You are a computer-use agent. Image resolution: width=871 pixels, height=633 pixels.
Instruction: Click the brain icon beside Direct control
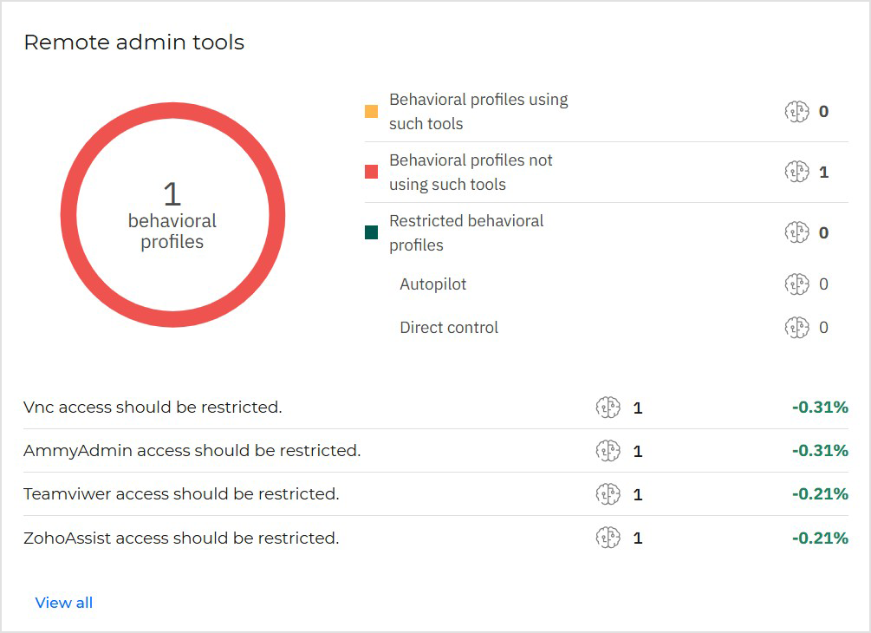coord(797,328)
